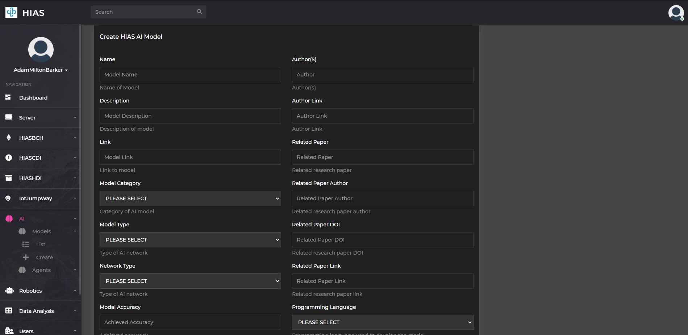This screenshot has height=335, width=688.
Task: Expand the HIASHDI menu arrow
Action: click(x=75, y=178)
